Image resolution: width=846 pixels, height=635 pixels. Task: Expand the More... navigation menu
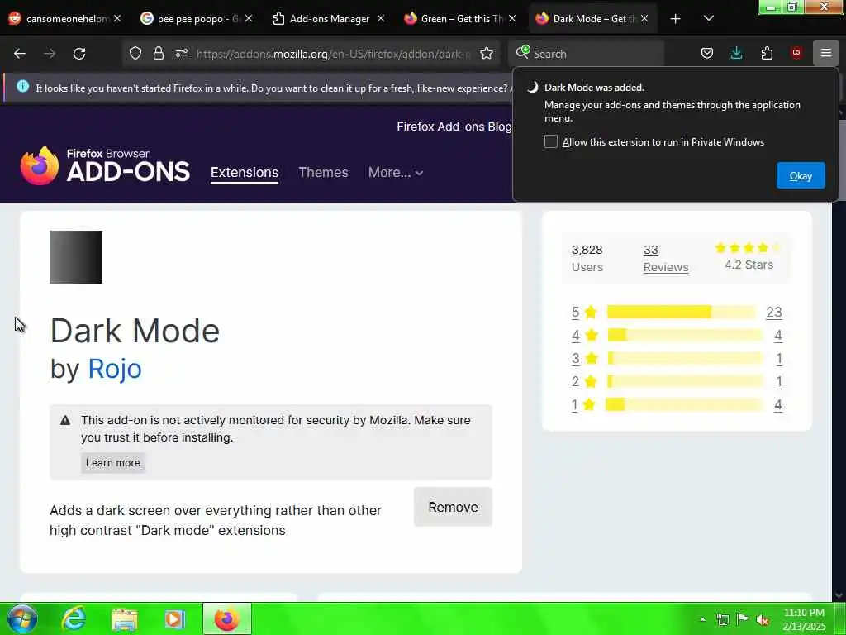pyautogui.click(x=396, y=172)
